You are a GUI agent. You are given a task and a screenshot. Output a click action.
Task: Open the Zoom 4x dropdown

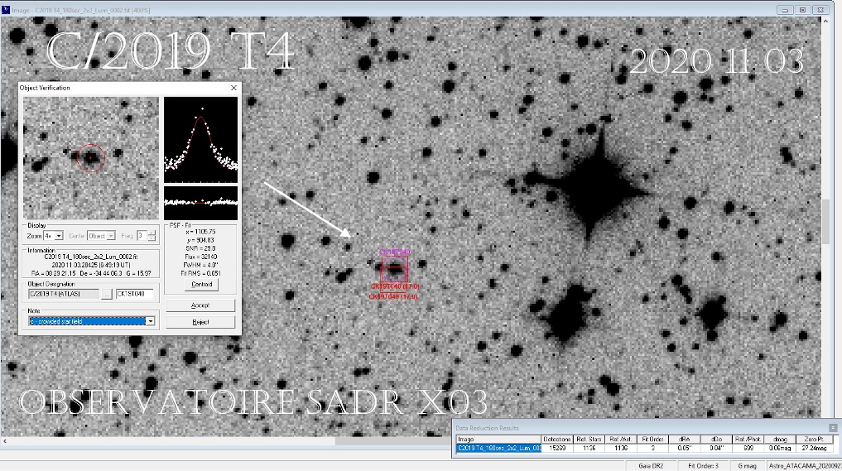click(x=59, y=236)
